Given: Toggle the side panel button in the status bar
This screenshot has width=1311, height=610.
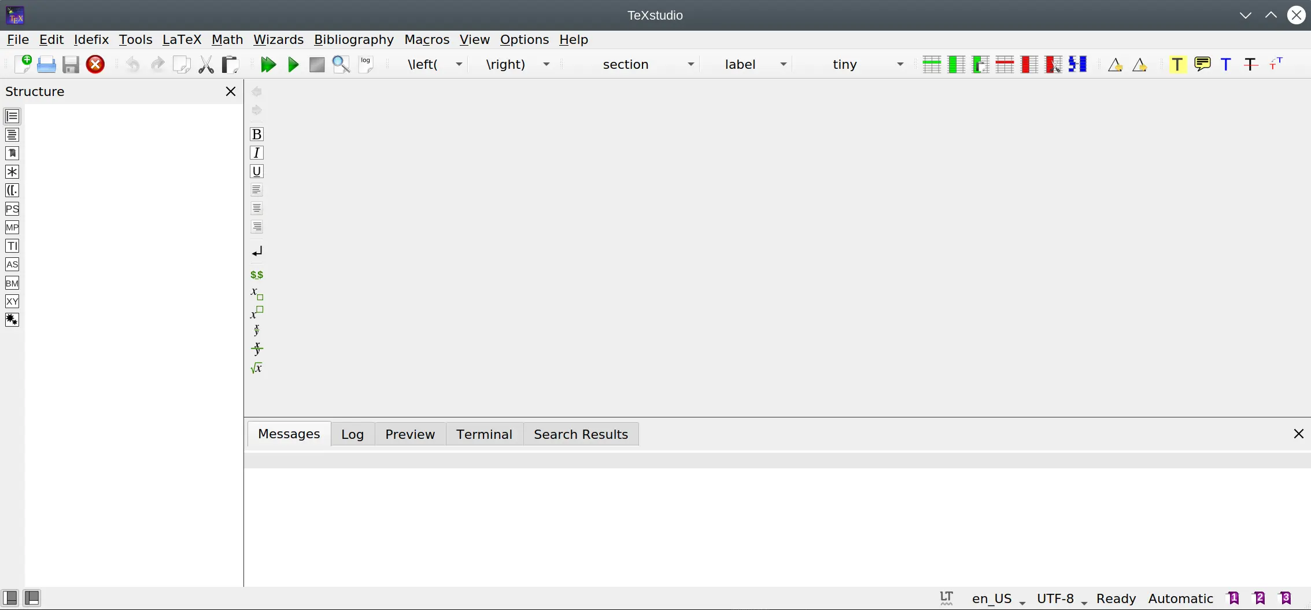Looking at the screenshot, I should (10, 598).
